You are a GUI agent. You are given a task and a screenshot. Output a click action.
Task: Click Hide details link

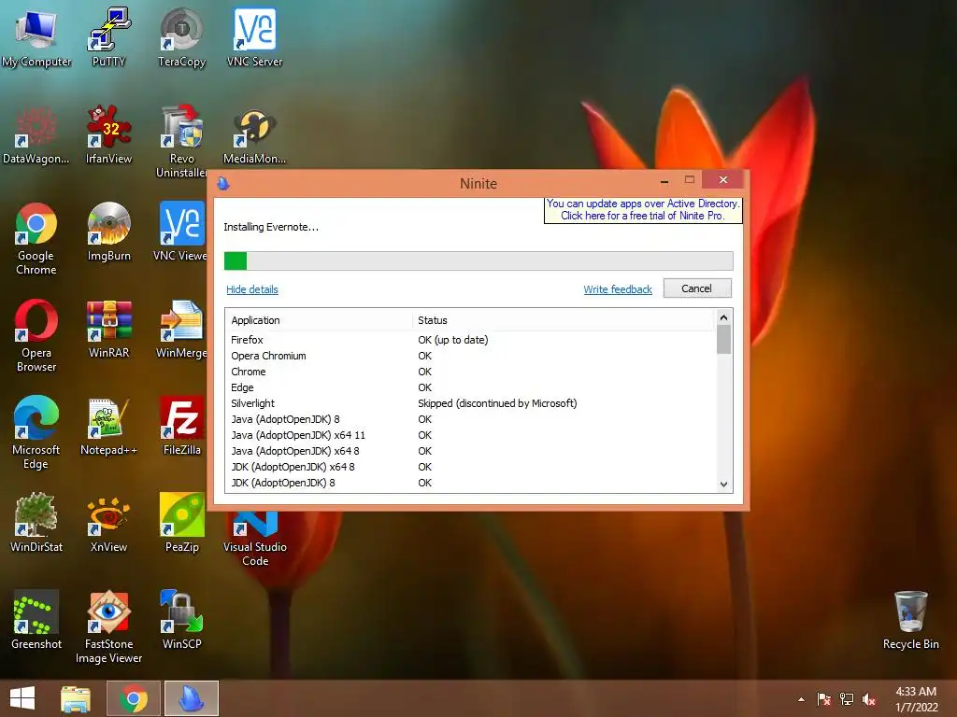252,289
